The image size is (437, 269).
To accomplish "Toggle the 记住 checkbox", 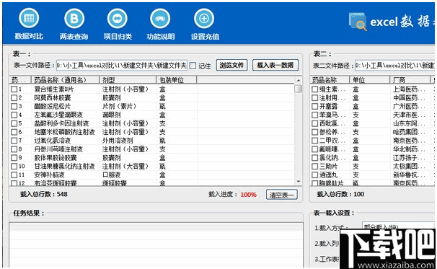I will pyautogui.click(x=193, y=66).
